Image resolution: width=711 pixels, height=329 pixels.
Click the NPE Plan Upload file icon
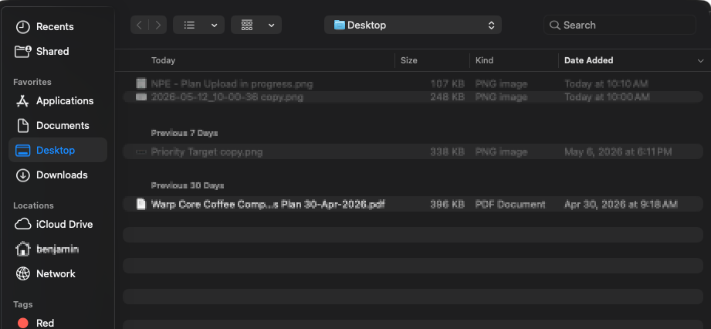click(x=141, y=83)
